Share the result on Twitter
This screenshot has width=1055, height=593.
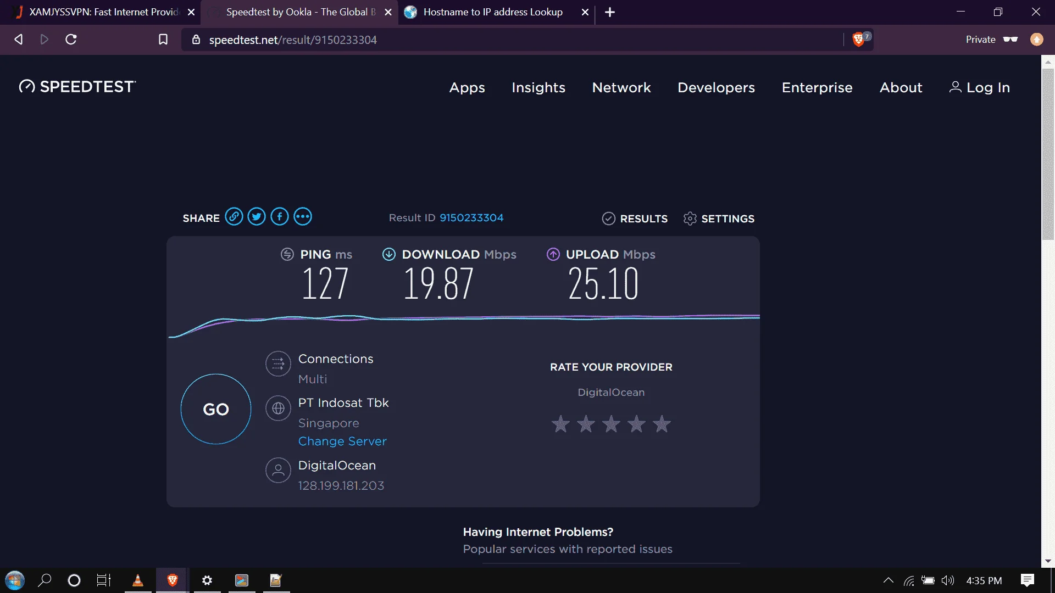[257, 217]
